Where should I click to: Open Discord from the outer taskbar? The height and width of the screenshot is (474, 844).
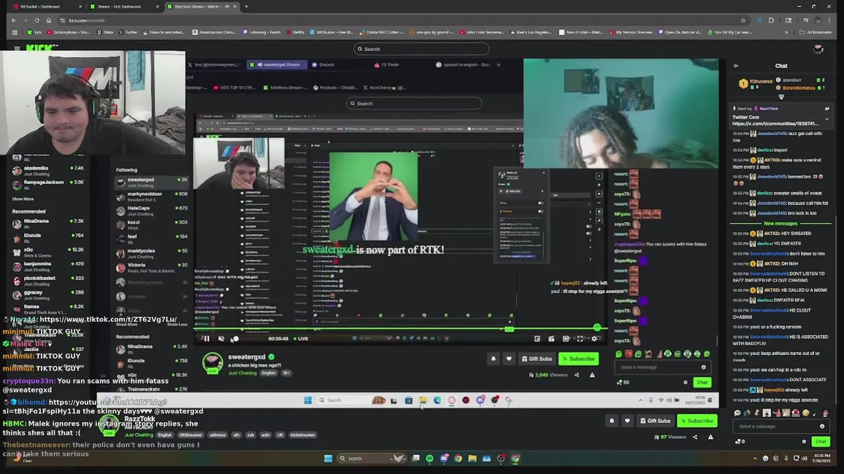(x=444, y=458)
